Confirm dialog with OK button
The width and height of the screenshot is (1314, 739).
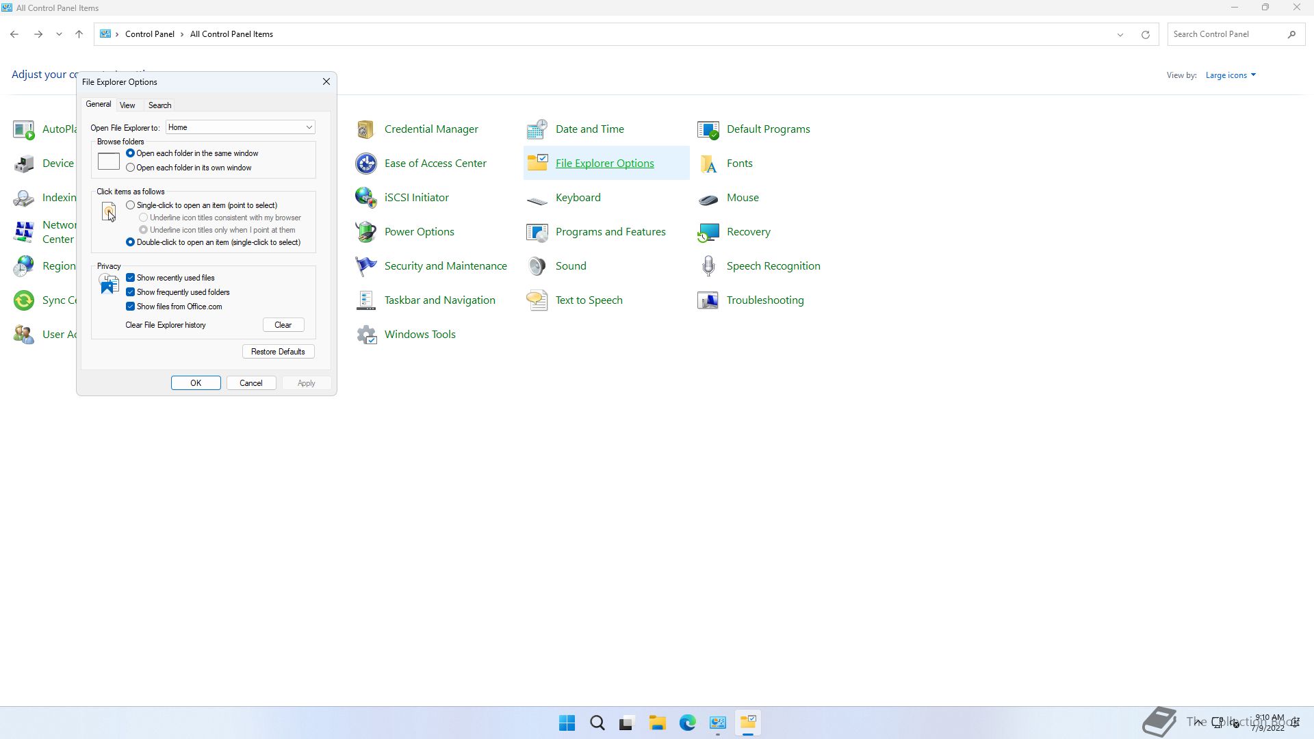(x=196, y=383)
